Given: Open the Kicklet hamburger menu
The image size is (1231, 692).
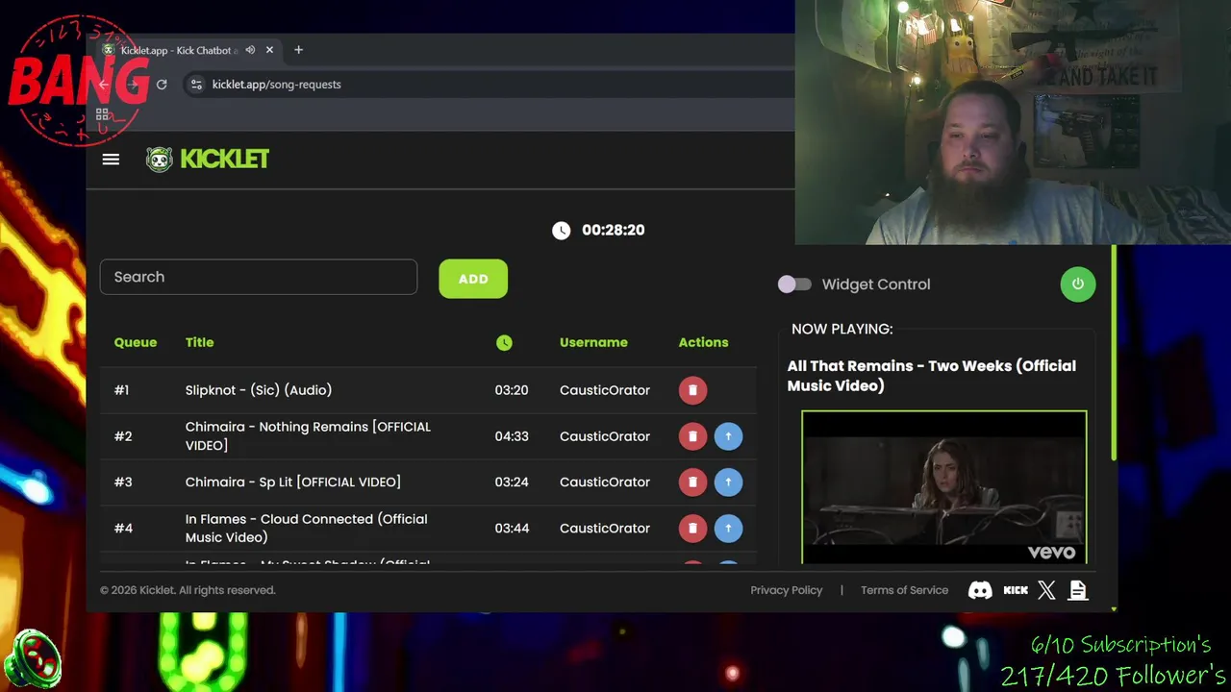Looking at the screenshot, I should (x=111, y=160).
